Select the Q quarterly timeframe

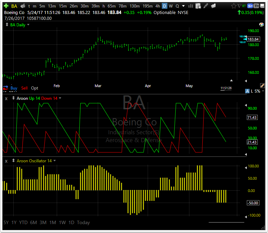point(177,6)
